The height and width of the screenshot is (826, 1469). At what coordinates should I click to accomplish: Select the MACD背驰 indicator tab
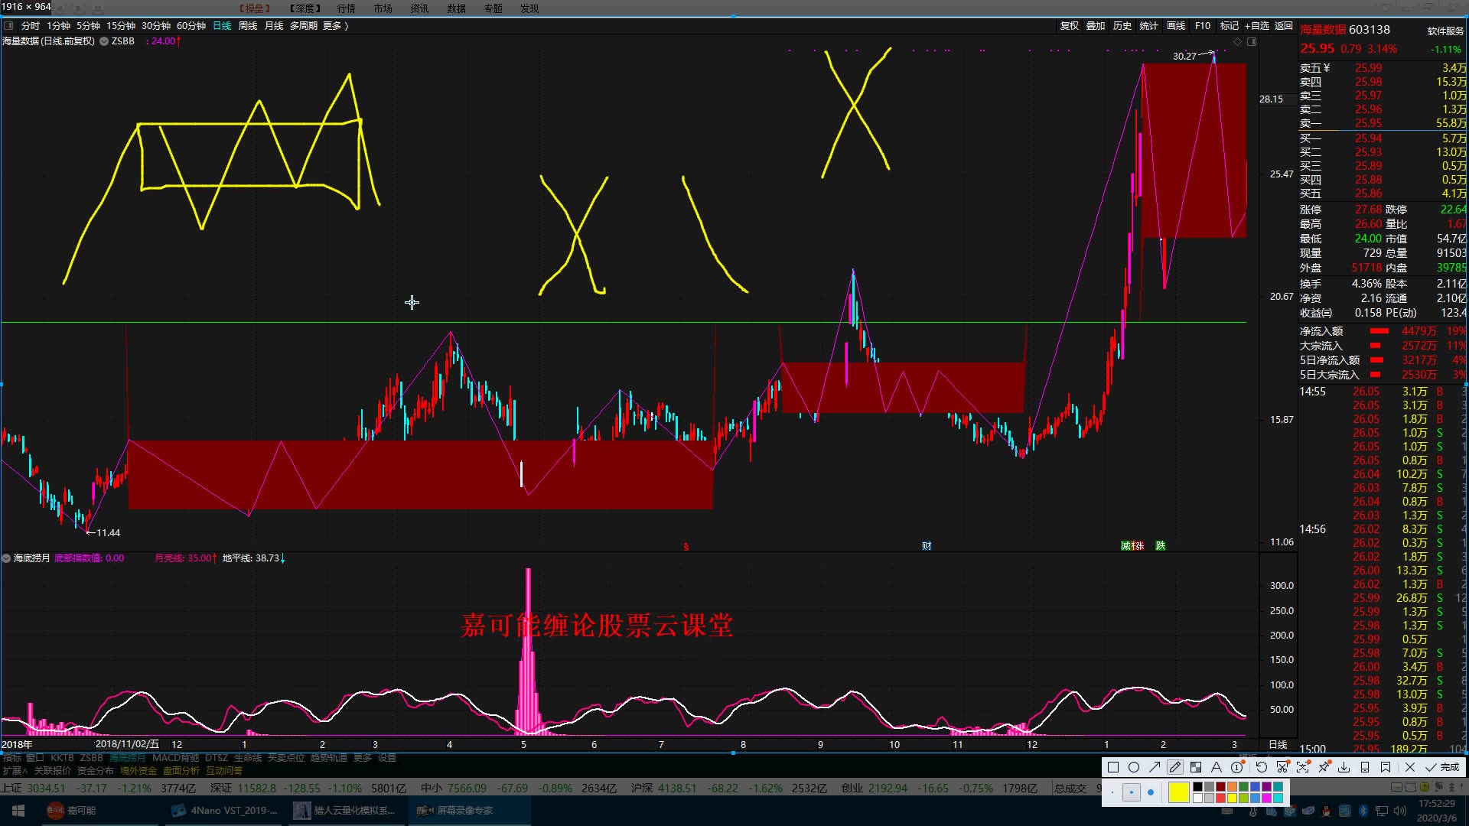[x=175, y=758]
